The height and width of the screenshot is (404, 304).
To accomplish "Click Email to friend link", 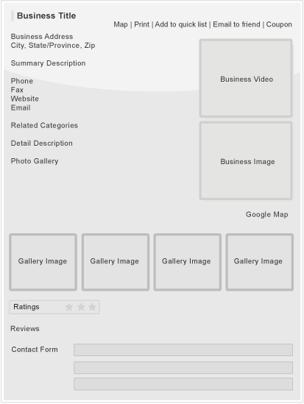I will pos(236,24).
